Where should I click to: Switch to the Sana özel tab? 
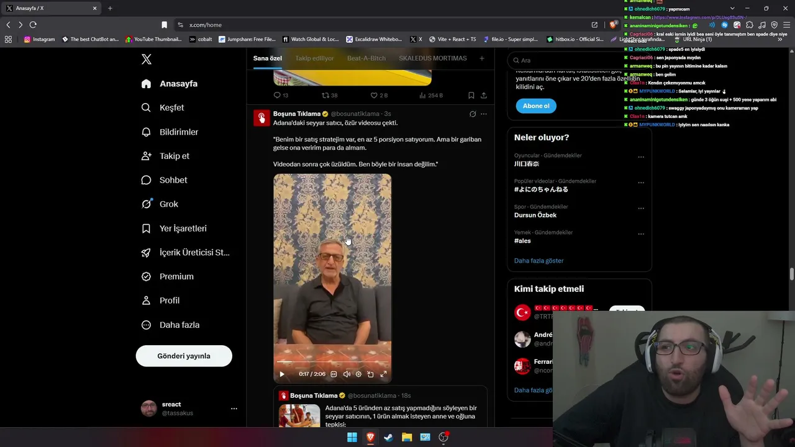(268, 58)
